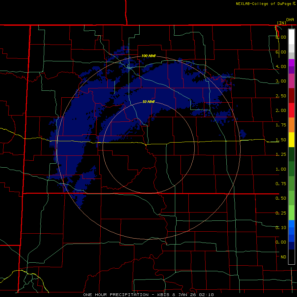Screen dimensions: 297x297
Task: Click the 4.00 legend value
Action: click(281, 66)
